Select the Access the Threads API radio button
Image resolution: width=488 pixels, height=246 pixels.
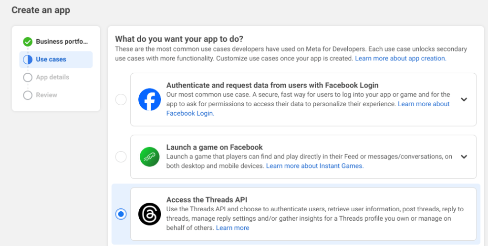[121, 214]
